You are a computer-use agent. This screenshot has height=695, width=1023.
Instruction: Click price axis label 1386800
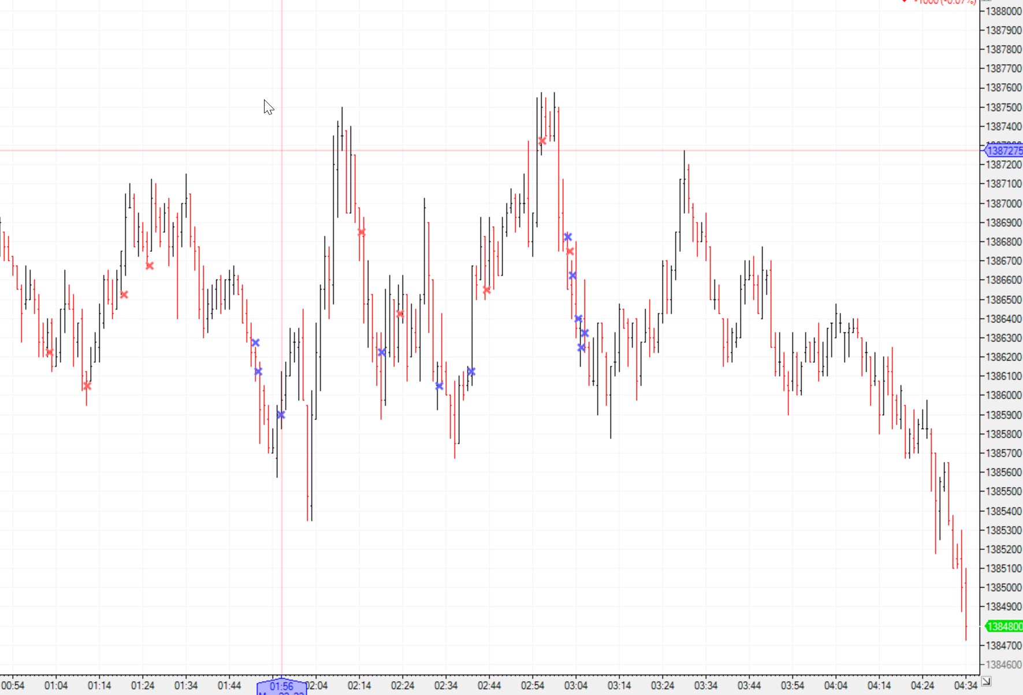point(1004,241)
